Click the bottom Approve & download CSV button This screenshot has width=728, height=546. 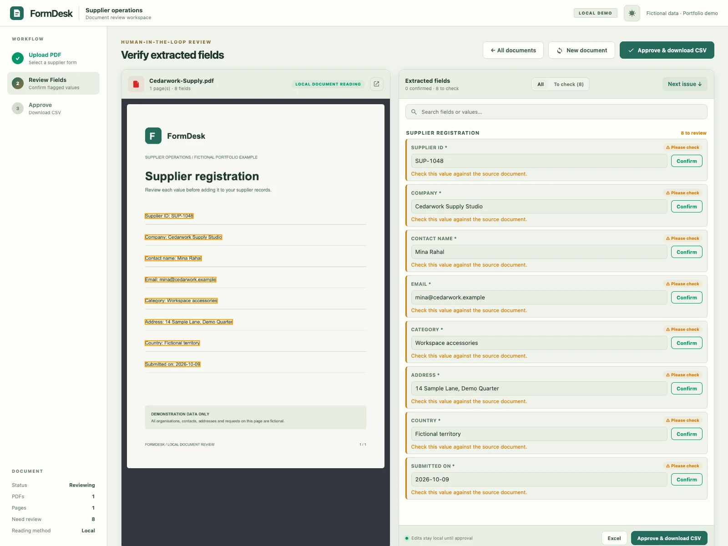click(669, 538)
